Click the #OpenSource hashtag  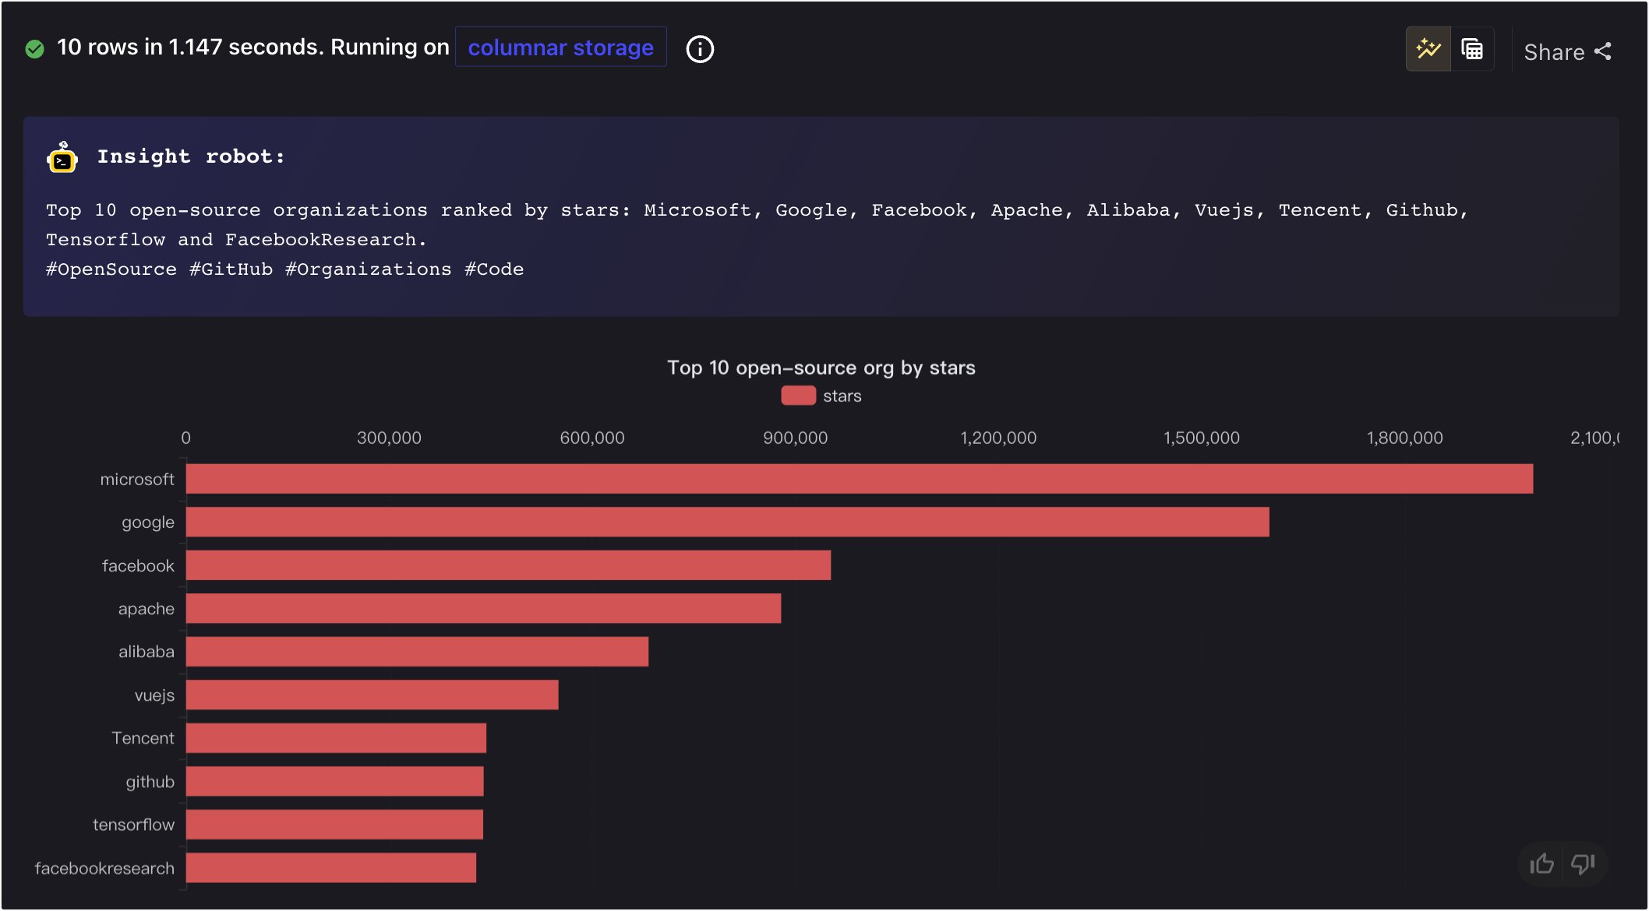pos(110,269)
